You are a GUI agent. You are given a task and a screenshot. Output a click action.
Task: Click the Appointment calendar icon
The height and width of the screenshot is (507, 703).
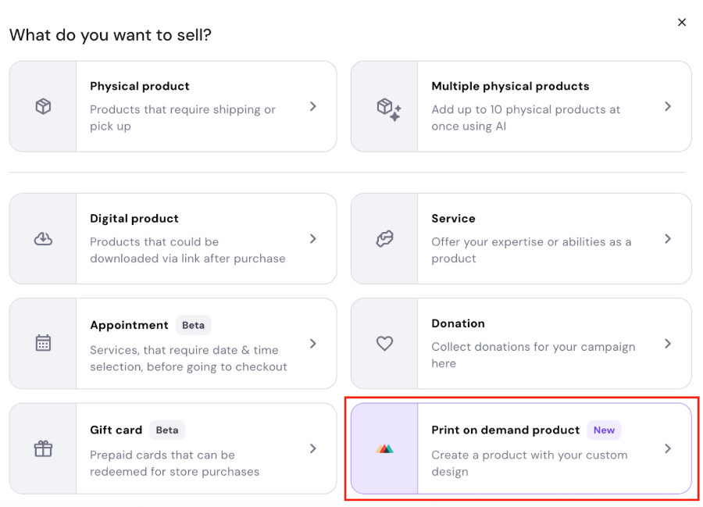click(x=43, y=343)
